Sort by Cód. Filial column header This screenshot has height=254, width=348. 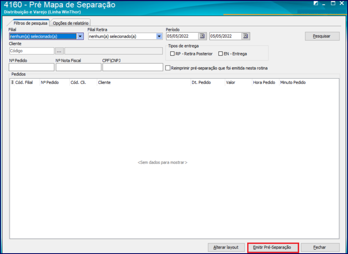point(27,82)
